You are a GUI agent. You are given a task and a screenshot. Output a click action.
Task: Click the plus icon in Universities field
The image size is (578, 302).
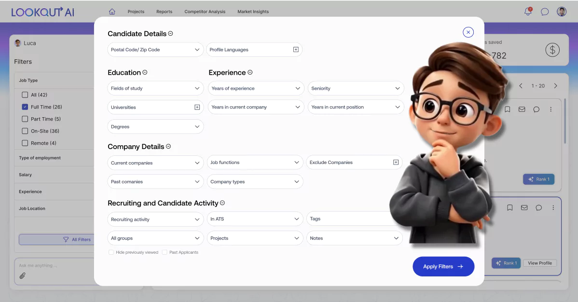pos(197,107)
